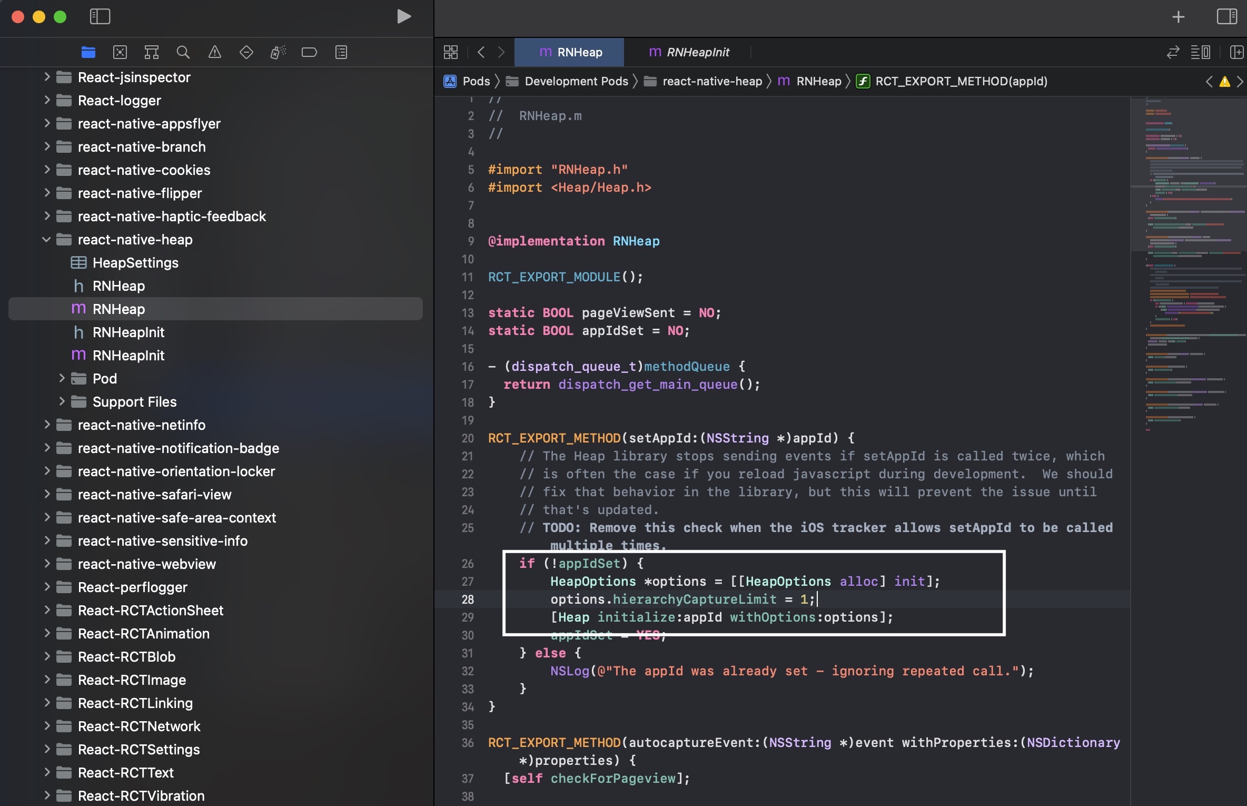Click RCT_EXPORT_METHOD(appId) in the jump bar

coord(952,81)
